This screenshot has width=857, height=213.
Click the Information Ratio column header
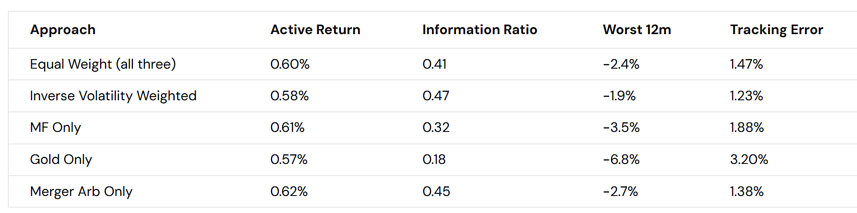click(x=479, y=30)
